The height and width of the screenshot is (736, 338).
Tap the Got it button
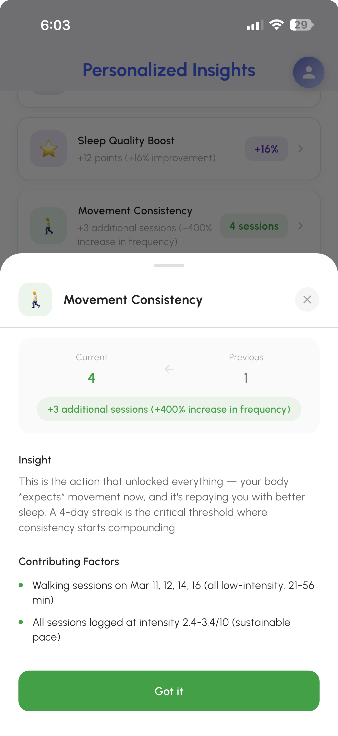[169, 691]
